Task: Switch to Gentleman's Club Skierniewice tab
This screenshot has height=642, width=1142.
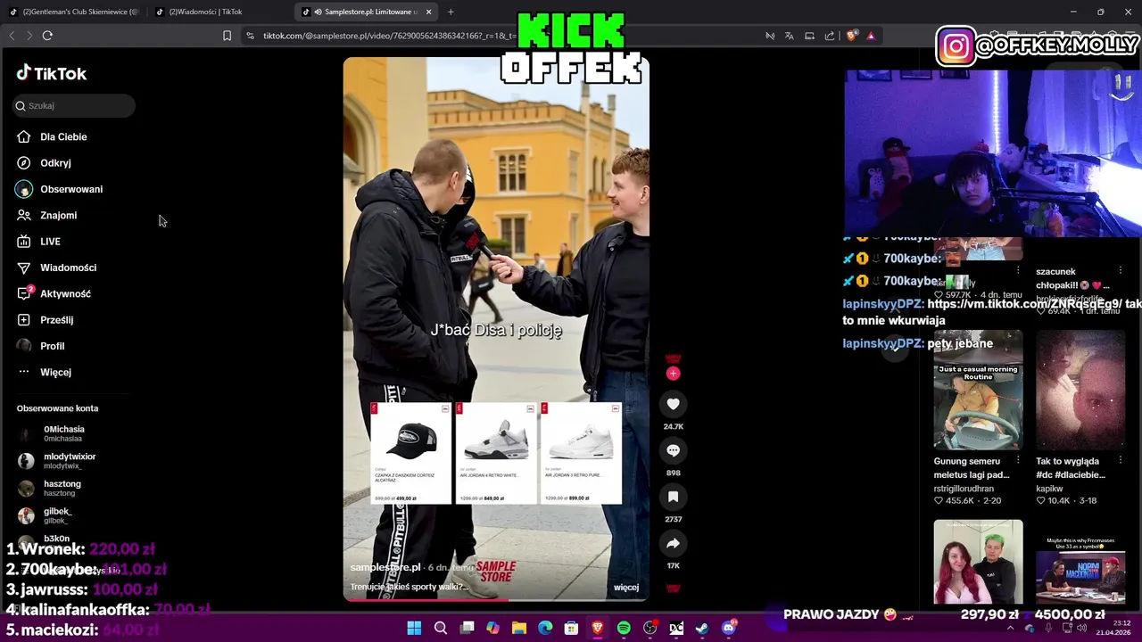Action: 74,12
